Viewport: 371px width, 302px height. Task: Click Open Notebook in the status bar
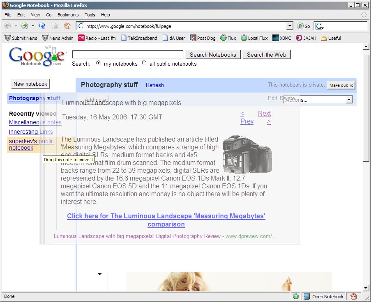[x=323, y=297]
